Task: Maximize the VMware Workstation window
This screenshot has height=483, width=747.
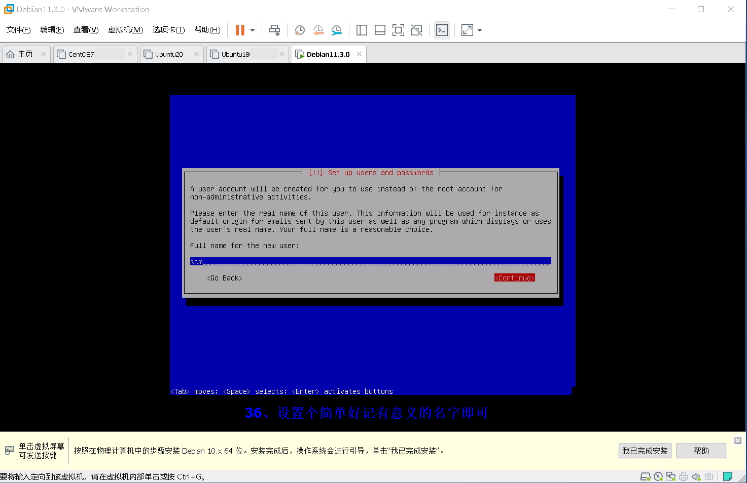Action: (701, 9)
